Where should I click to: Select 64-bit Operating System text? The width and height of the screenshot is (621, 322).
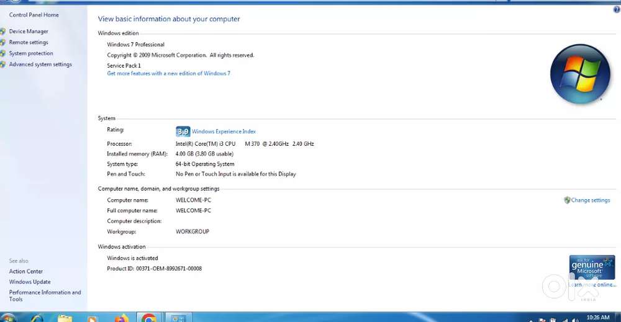pyautogui.click(x=205, y=164)
